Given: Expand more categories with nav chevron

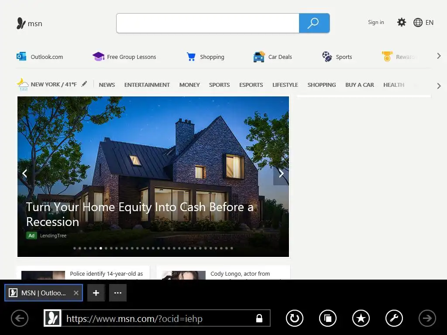Looking at the screenshot, I should 439,86.
